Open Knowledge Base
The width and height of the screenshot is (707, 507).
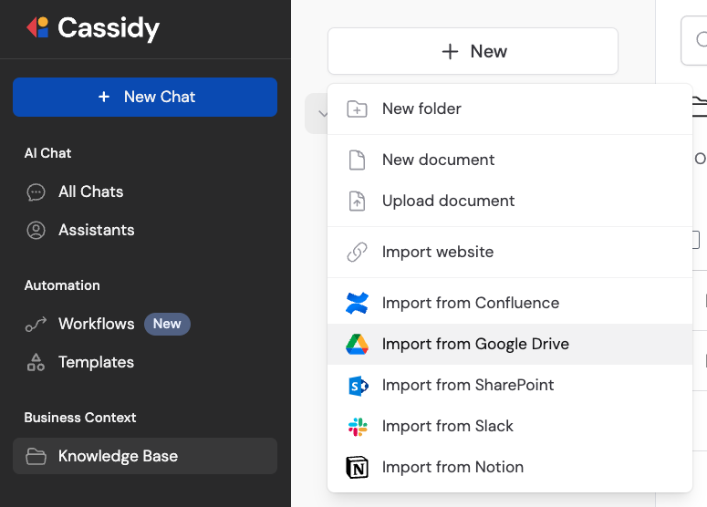(x=145, y=456)
